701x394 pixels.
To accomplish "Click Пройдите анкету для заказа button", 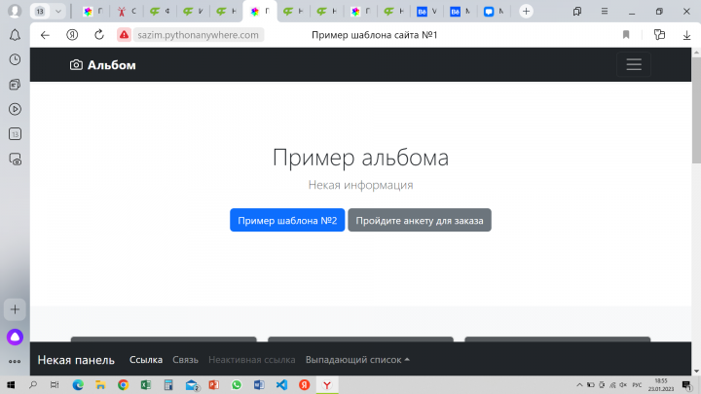I will 420,220.
